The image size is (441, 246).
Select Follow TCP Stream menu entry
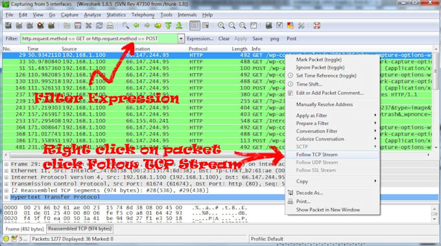click(333, 155)
